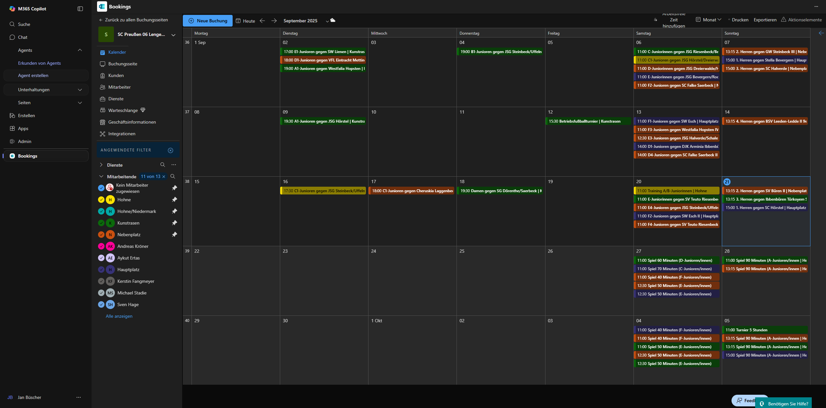Open the Geschäftsinformationen menu item

(x=132, y=122)
